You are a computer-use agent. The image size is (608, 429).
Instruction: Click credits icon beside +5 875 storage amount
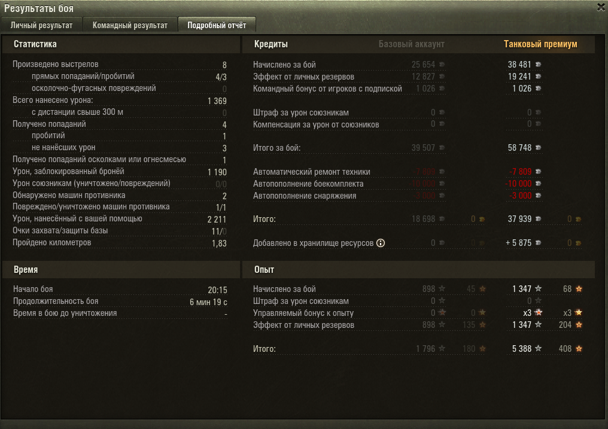538,243
